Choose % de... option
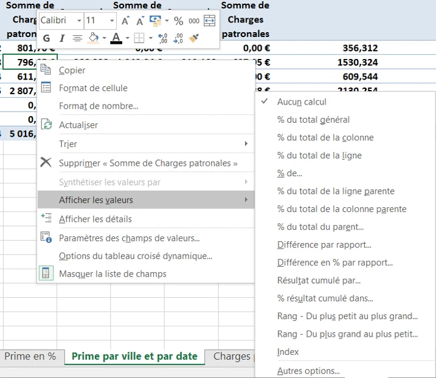436x378 pixels. coord(345,173)
